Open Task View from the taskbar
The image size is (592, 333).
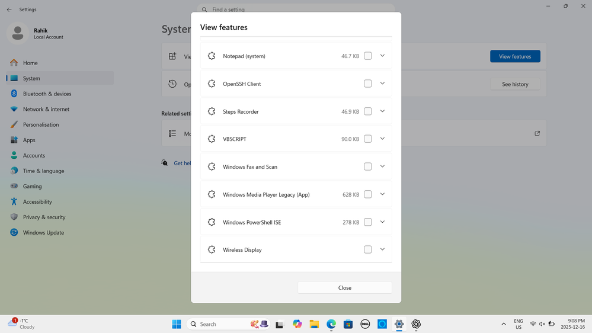tap(279, 324)
